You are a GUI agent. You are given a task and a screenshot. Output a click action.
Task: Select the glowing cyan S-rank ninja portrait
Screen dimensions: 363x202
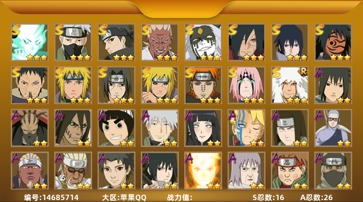pyautogui.click(x=30, y=42)
